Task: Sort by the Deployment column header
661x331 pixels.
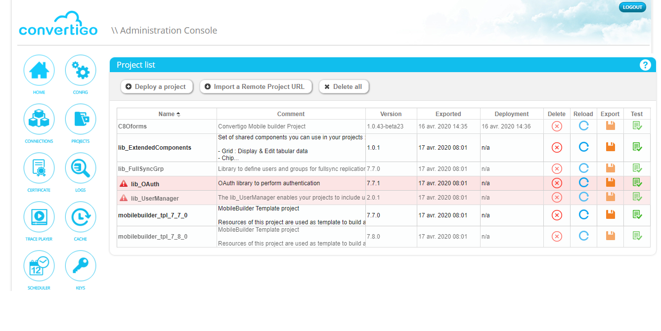Action: [512, 114]
